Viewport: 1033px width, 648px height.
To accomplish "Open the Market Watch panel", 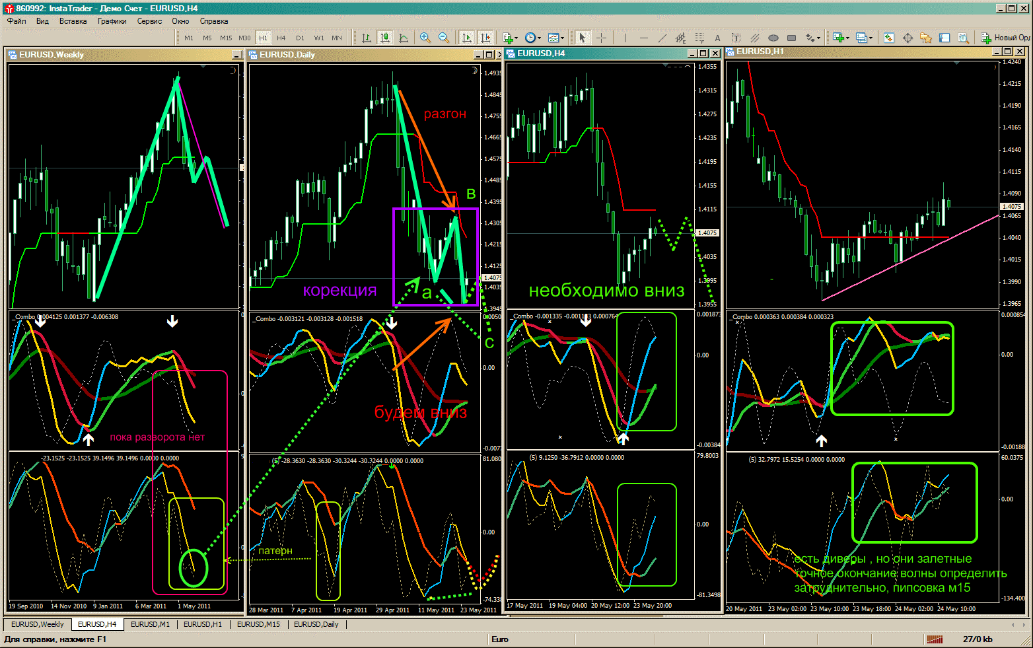I will (889, 38).
